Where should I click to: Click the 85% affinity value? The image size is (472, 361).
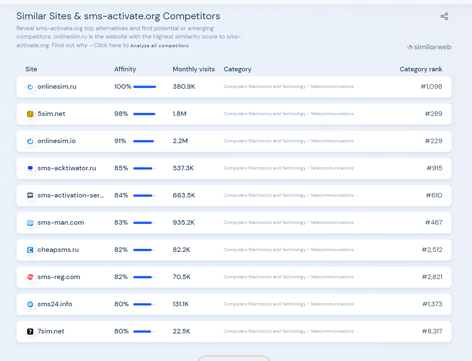tap(121, 168)
